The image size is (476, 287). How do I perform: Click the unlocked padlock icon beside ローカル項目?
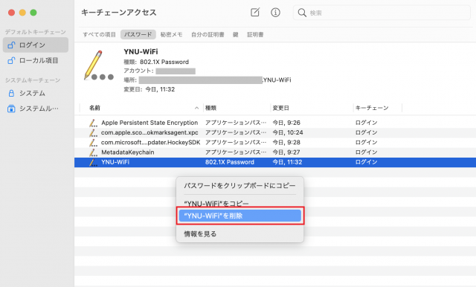point(11,60)
